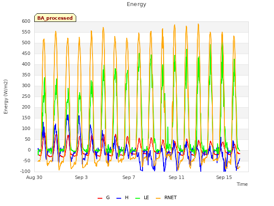Select the G legend label
This screenshot has height=206, width=274.
click(x=108, y=197)
